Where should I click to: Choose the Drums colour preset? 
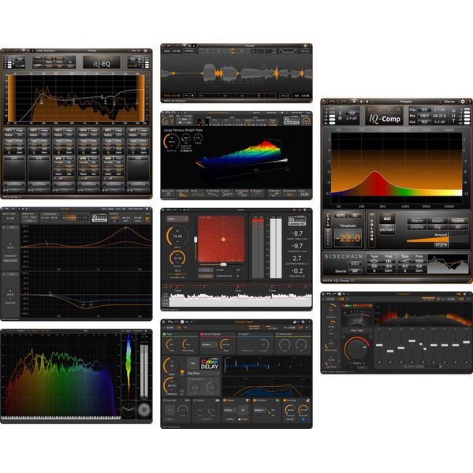tap(417, 227)
